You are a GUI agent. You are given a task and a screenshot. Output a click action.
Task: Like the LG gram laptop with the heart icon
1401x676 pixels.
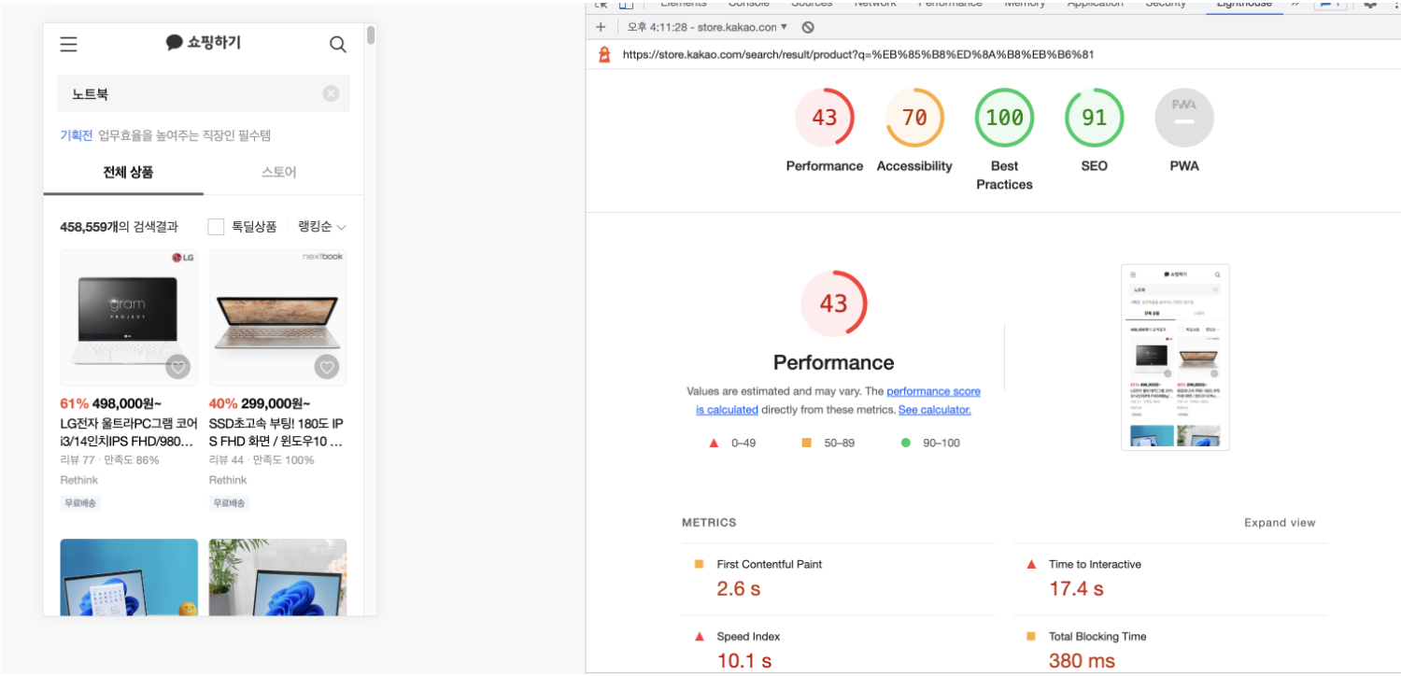177,367
